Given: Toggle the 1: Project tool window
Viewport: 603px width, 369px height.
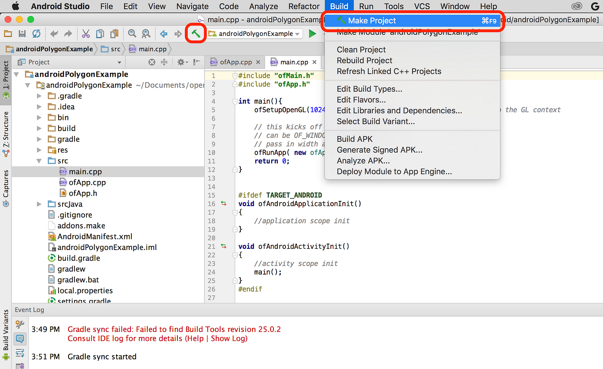Looking at the screenshot, I should tap(6, 80).
